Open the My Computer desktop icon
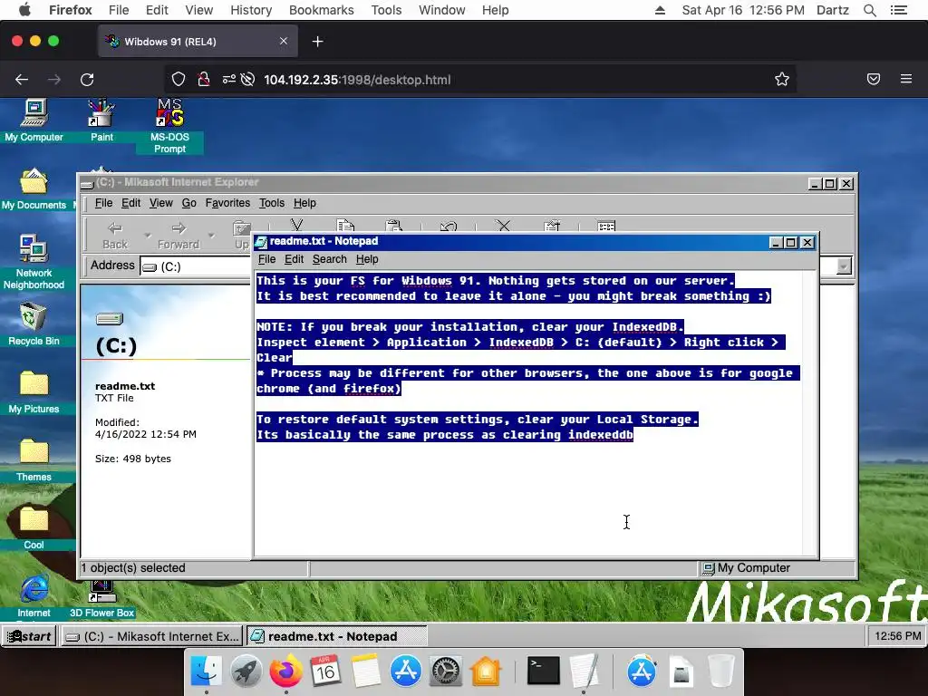The width and height of the screenshot is (928, 696). [x=34, y=121]
